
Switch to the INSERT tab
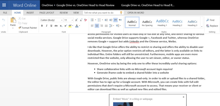click(x=30, y=13)
